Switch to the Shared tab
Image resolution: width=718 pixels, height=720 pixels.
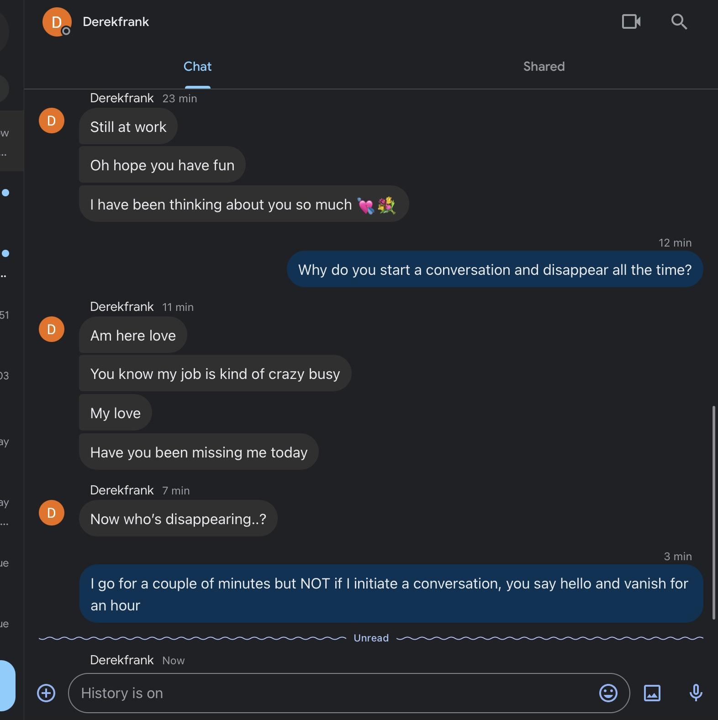pyautogui.click(x=544, y=67)
